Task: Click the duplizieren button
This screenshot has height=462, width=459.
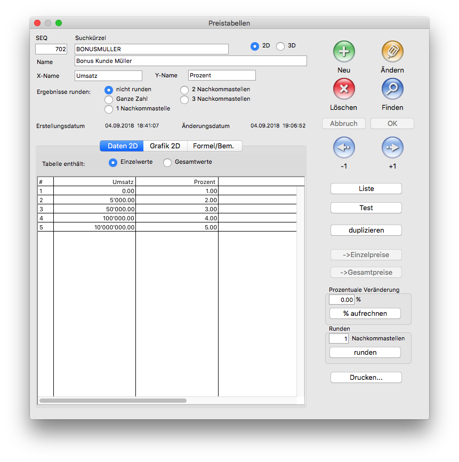Action: 366,230
